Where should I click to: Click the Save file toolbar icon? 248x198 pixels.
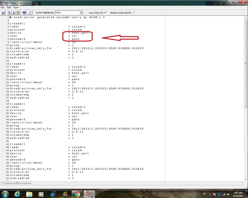(3, 13)
